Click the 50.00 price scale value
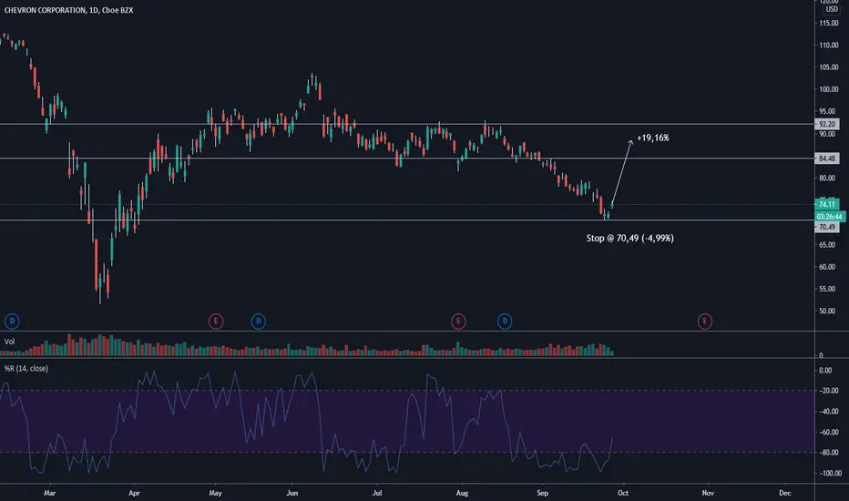The image size is (849, 501). point(827,311)
